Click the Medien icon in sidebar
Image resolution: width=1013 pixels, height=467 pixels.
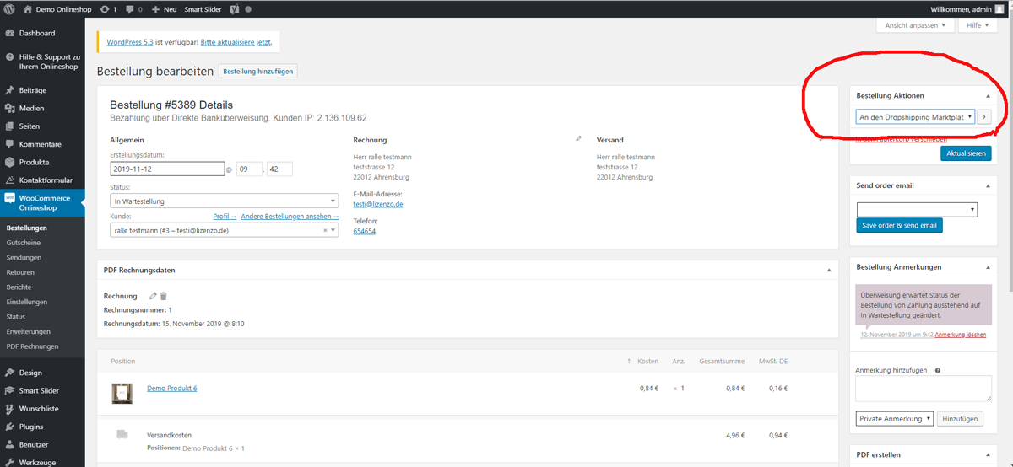(9, 108)
